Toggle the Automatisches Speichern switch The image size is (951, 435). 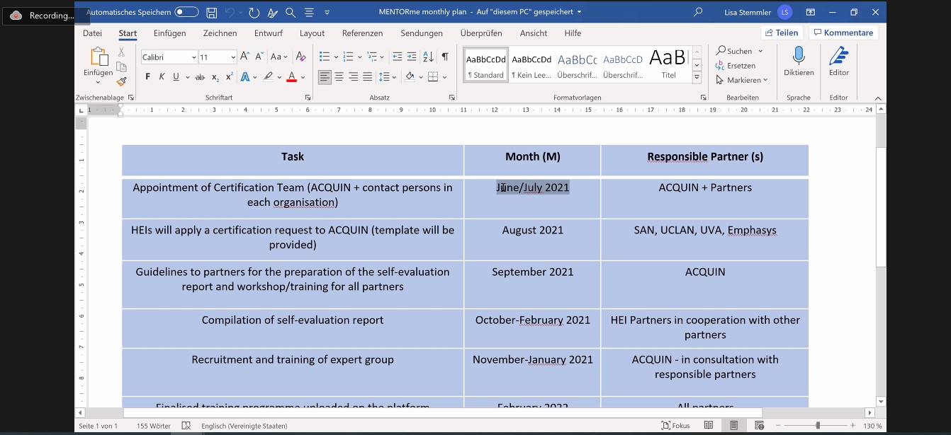(186, 12)
